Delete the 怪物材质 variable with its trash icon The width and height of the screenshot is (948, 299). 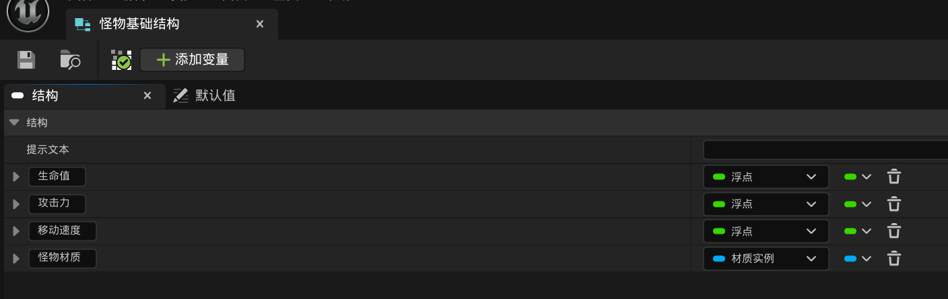893,258
